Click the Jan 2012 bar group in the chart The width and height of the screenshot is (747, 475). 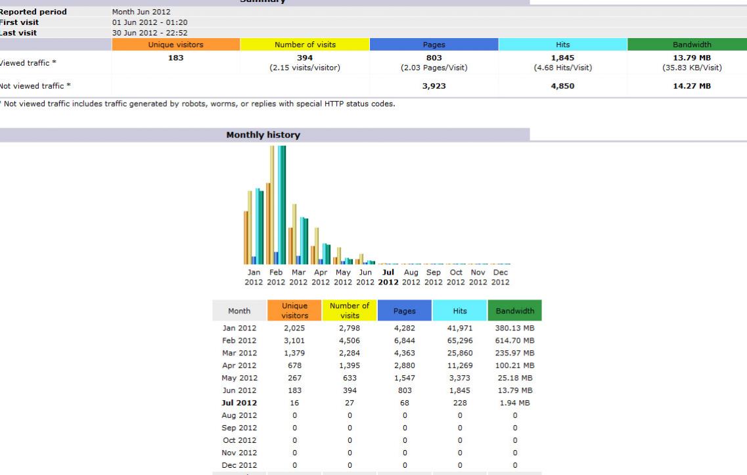click(254, 226)
